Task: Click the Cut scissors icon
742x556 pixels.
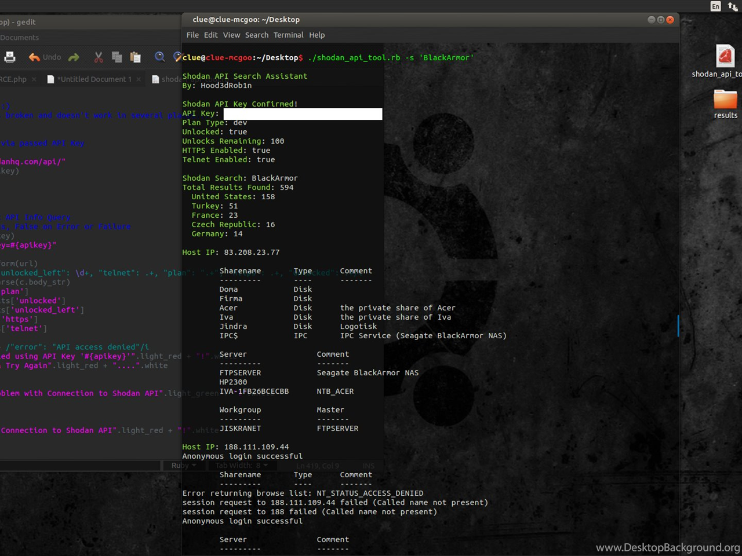Action: (x=99, y=57)
